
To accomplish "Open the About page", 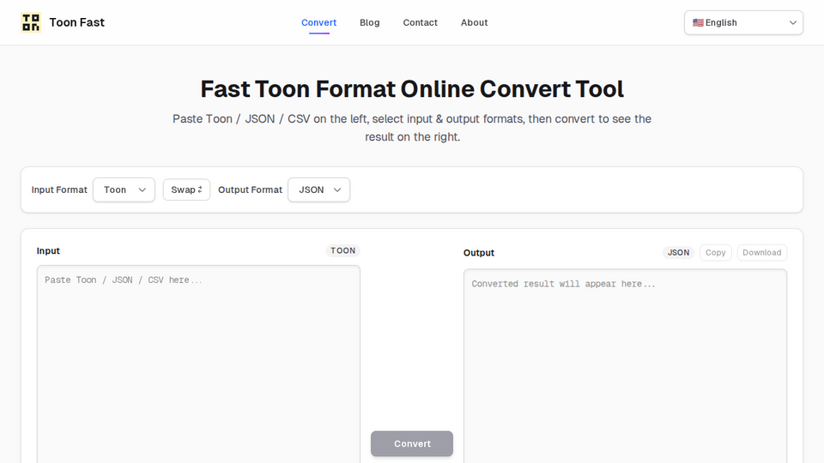I will (474, 22).
